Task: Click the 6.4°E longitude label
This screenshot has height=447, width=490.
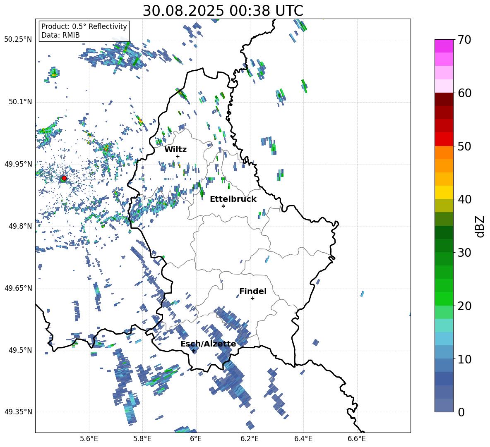Action: point(303,439)
